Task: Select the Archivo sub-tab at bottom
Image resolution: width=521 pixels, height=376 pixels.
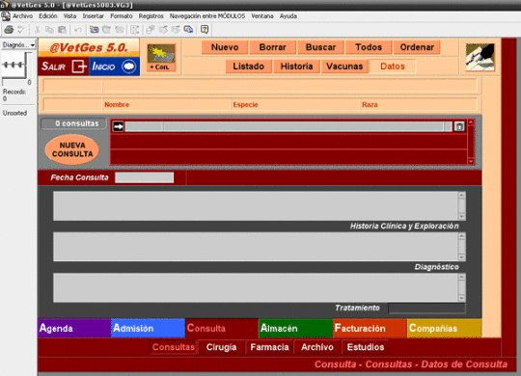Action: (x=317, y=347)
